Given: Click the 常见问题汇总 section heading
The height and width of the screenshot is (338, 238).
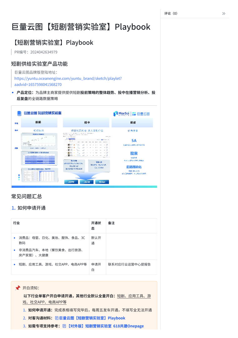Looking at the screenshot, I should pyautogui.click(x=27, y=197).
